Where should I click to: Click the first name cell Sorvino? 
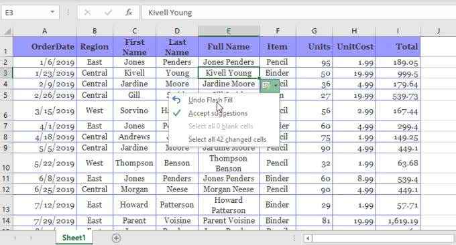[x=134, y=110]
